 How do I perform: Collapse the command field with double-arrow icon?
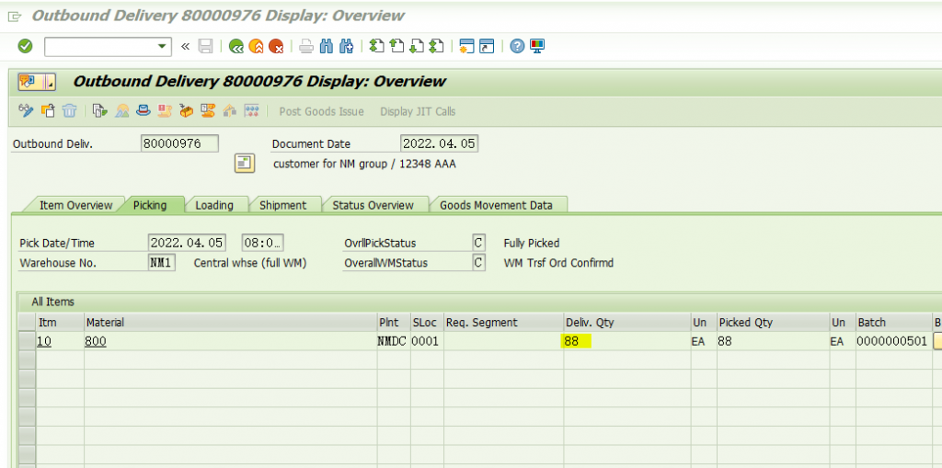coord(185,46)
